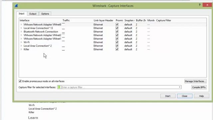Image resolution: width=213 pixels, height=120 pixels.
Task: Click into the capture filter input field
Action: (119, 87)
